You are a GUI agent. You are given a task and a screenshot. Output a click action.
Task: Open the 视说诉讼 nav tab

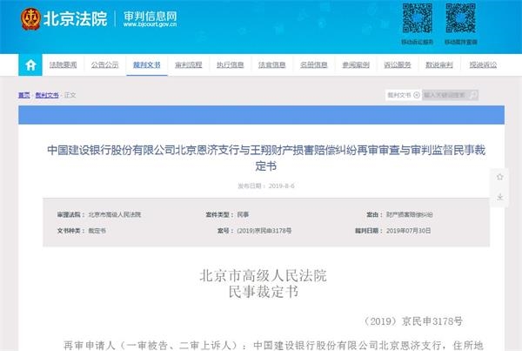click(x=484, y=64)
